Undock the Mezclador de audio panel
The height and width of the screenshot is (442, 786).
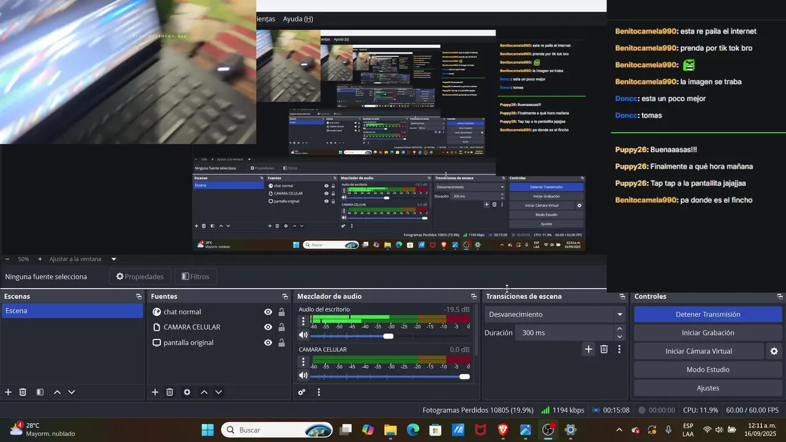(x=473, y=297)
